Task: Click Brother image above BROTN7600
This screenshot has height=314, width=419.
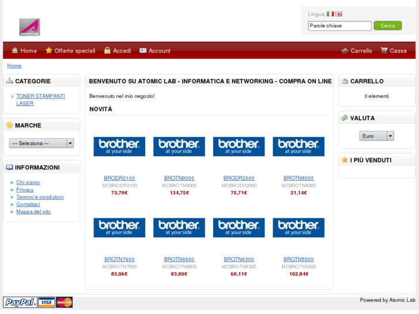Action: [x=119, y=228]
